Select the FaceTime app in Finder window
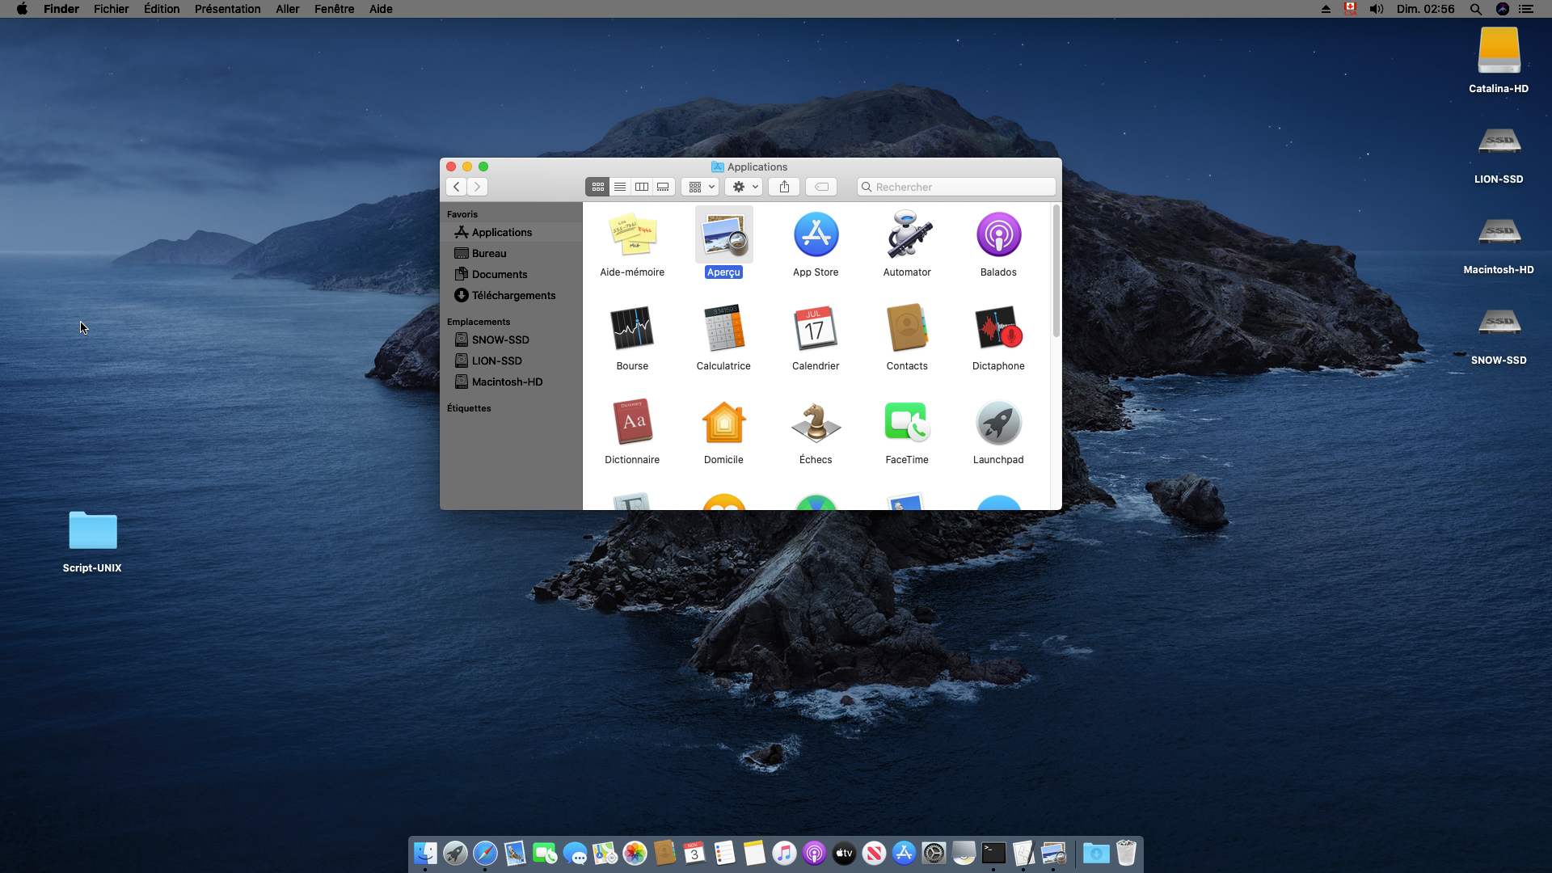 907,422
